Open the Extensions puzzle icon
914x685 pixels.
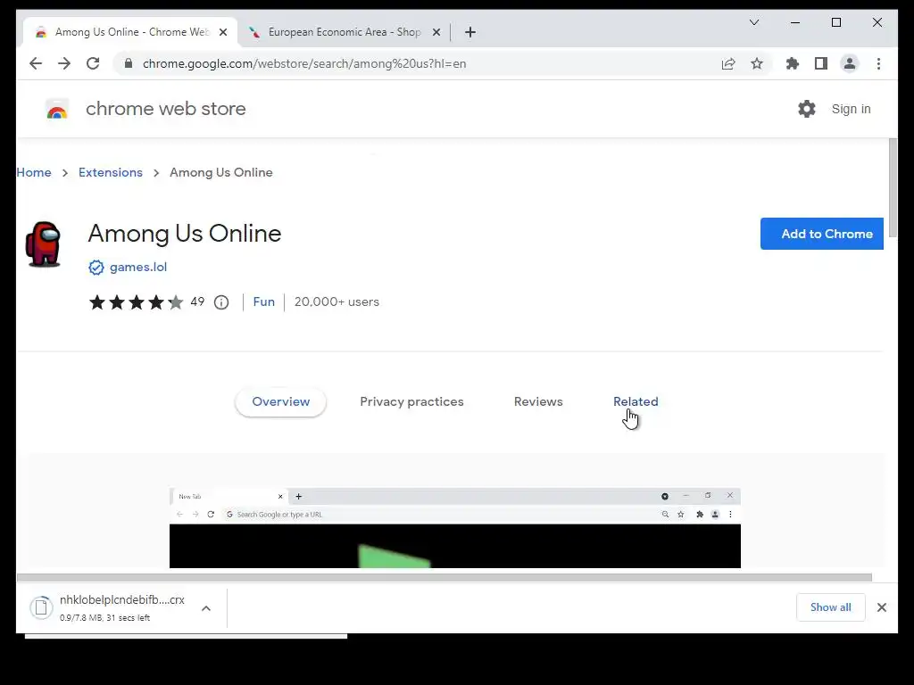click(x=793, y=63)
